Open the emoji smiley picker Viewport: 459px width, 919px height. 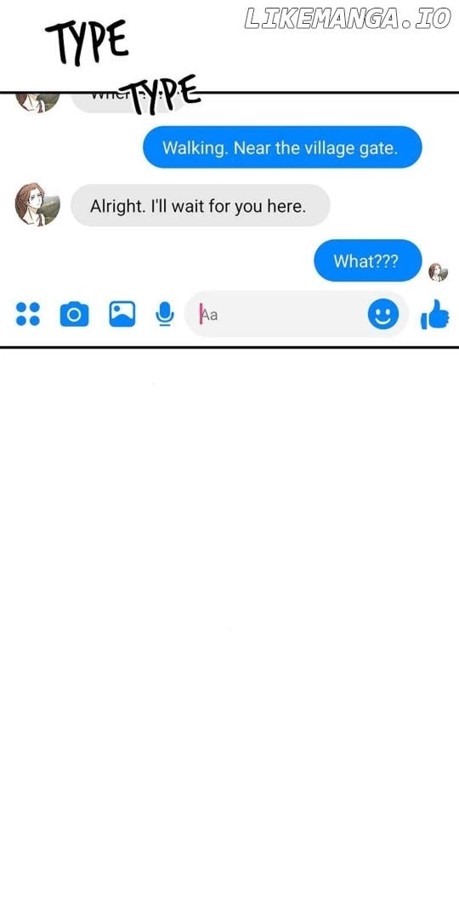tap(383, 314)
